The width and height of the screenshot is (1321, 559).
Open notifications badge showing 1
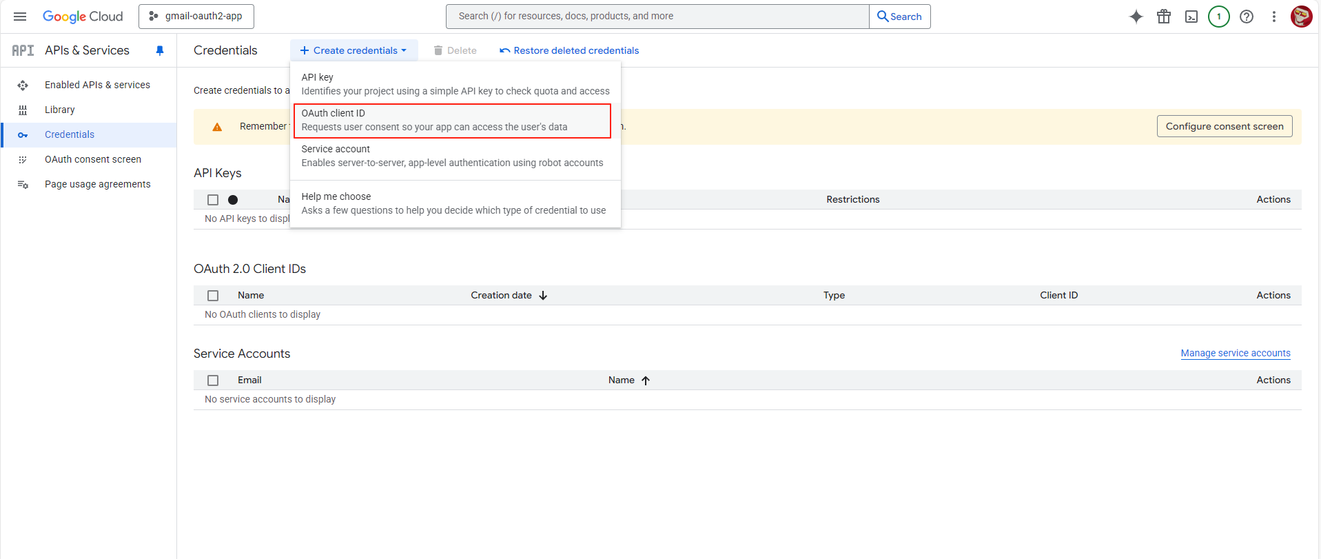(x=1219, y=17)
